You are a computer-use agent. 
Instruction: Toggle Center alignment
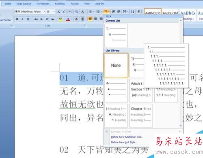pyautogui.click(x=95, y=19)
